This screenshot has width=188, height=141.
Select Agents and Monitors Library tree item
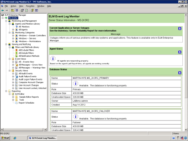pos(28,24)
